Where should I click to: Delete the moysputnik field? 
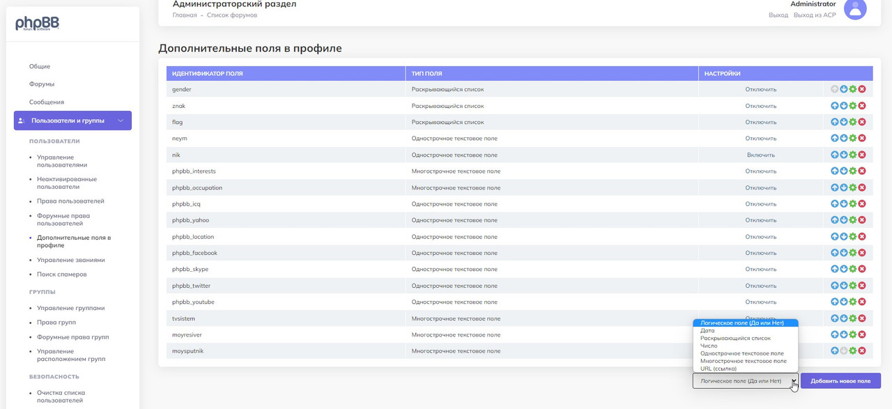click(x=862, y=351)
